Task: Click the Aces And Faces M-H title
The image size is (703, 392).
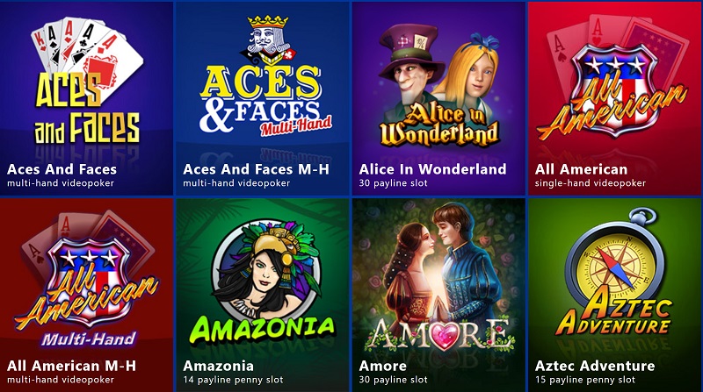Action: (256, 169)
